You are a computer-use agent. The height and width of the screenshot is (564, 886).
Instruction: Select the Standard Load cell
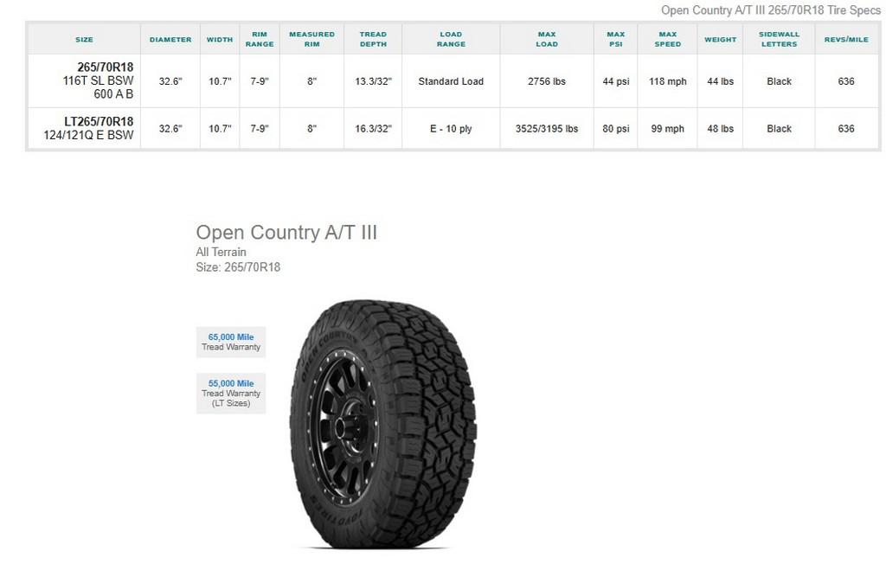tap(451, 81)
